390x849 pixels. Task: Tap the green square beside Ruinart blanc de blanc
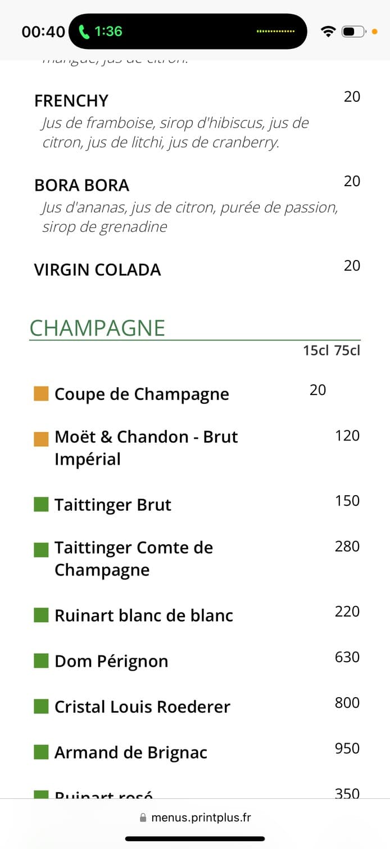click(x=40, y=615)
